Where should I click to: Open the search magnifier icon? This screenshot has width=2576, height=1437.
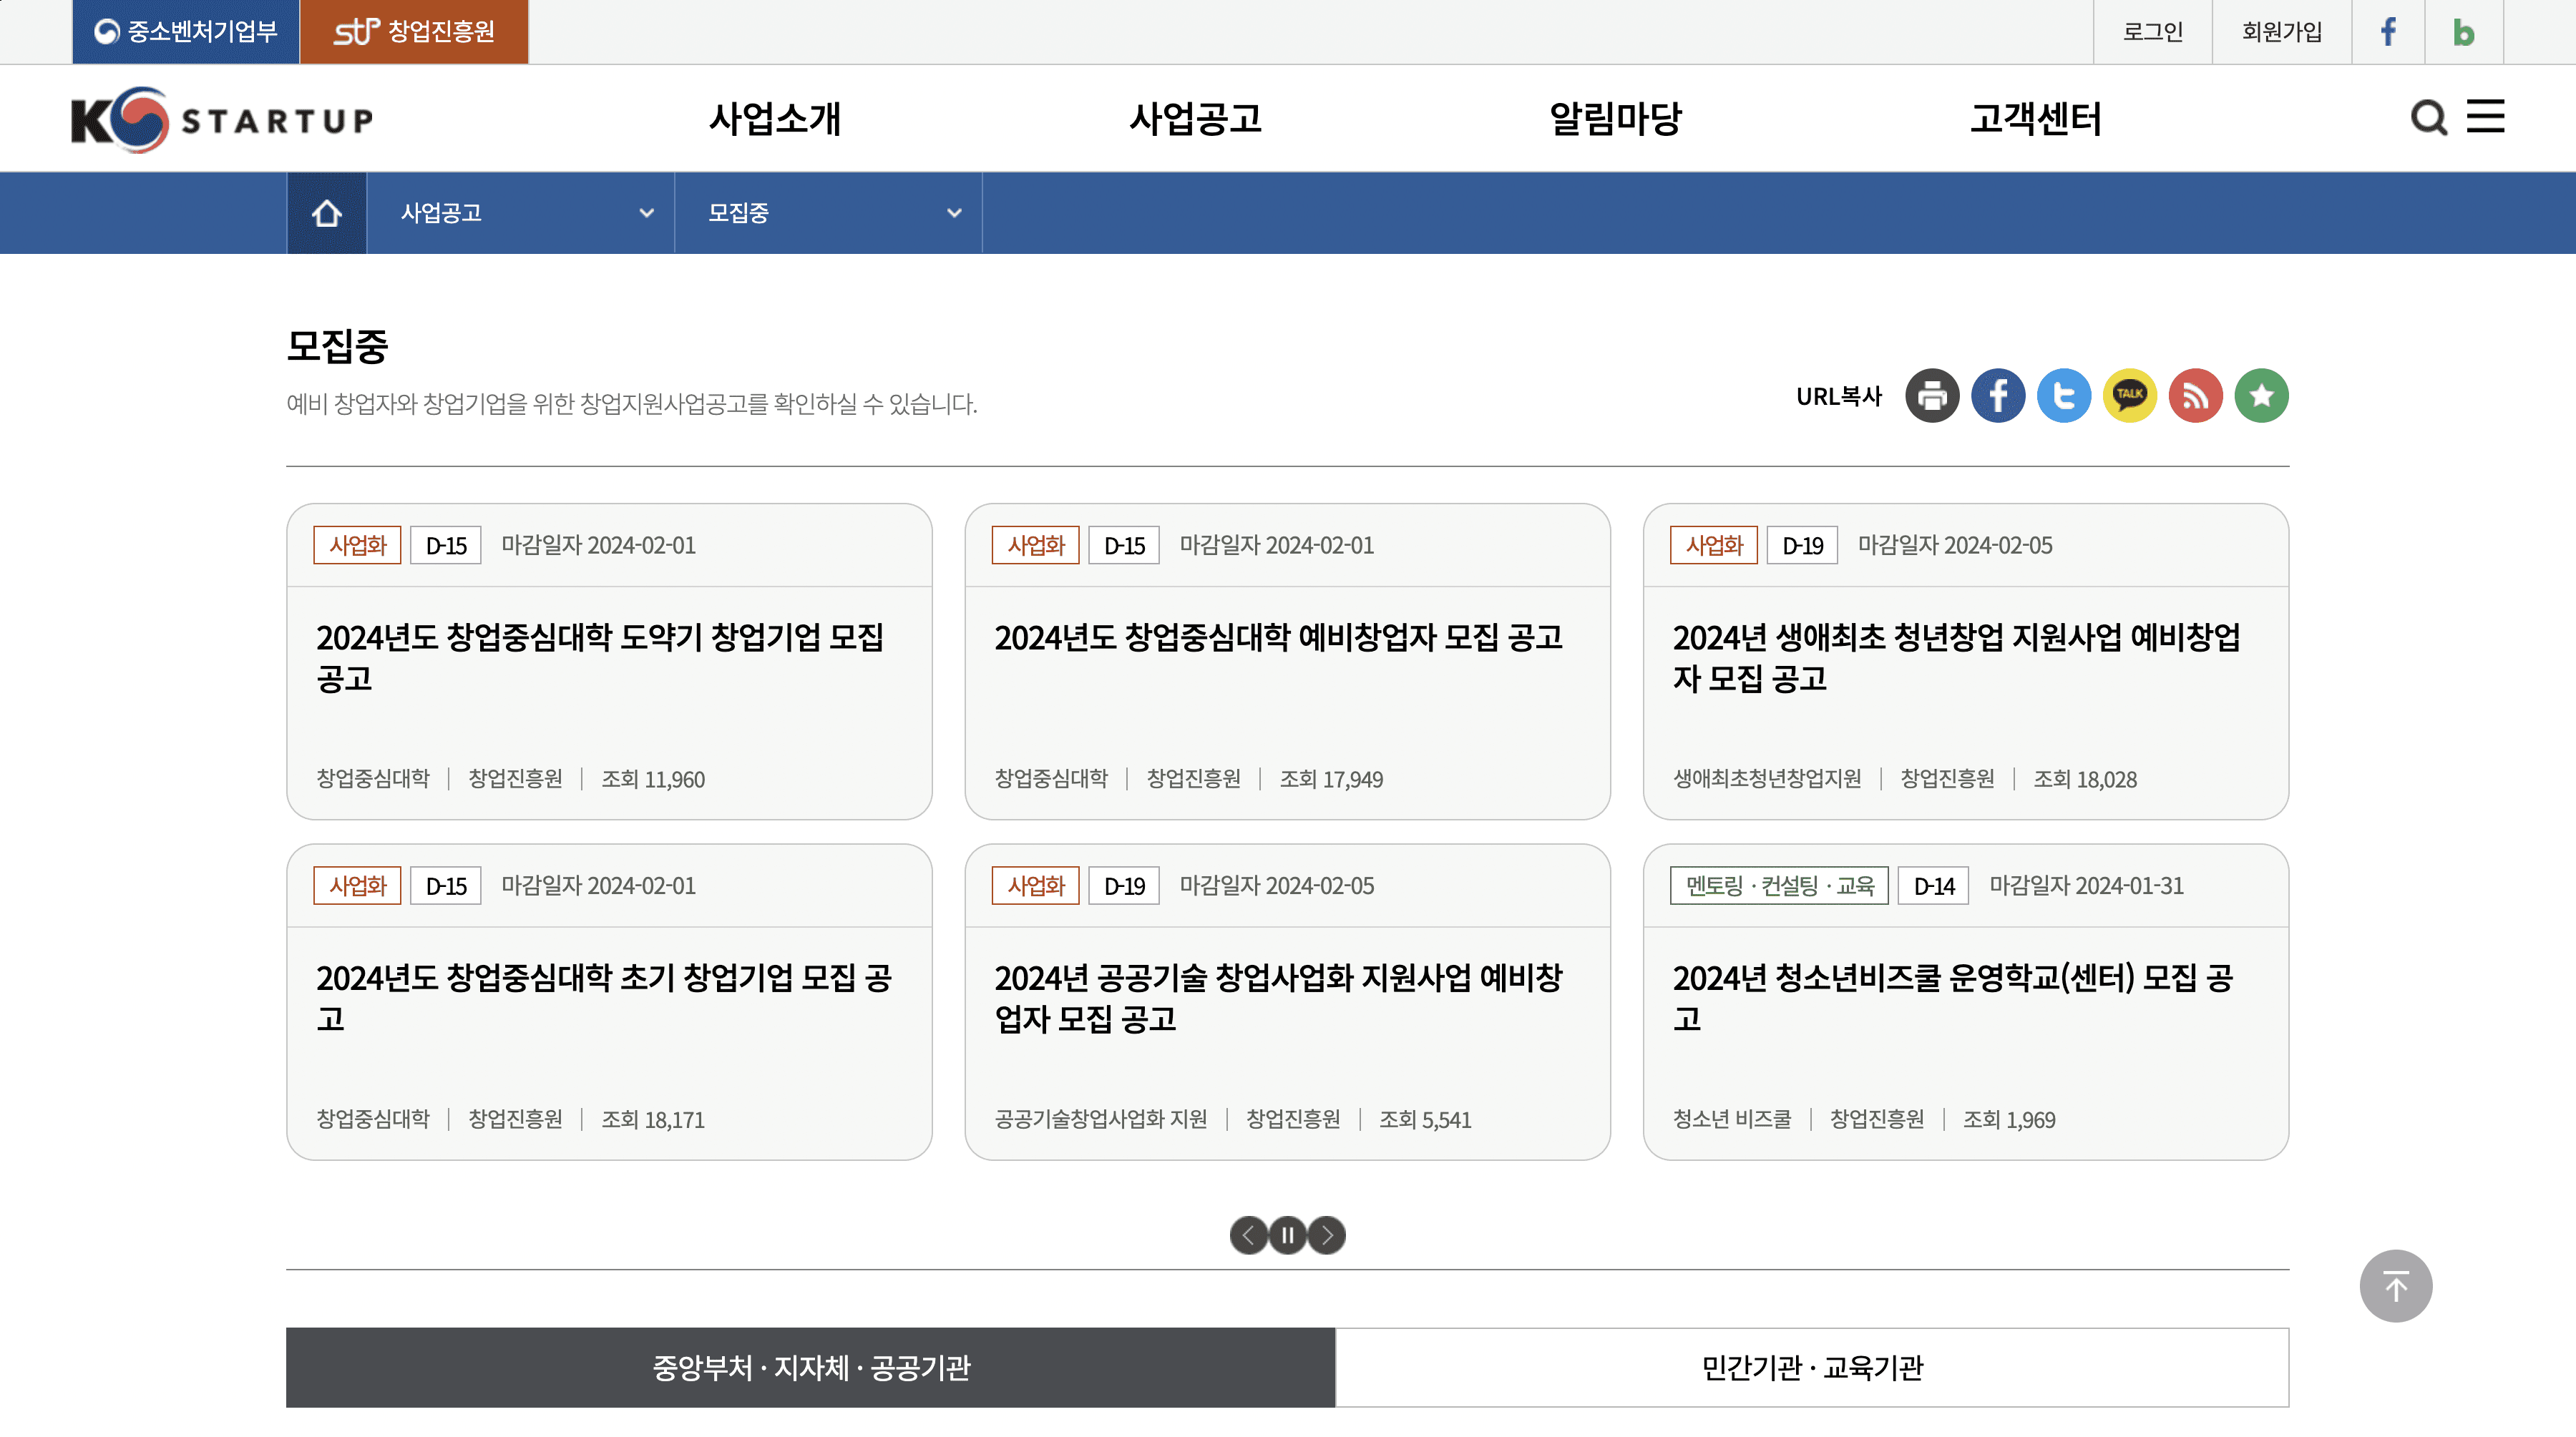2428,118
